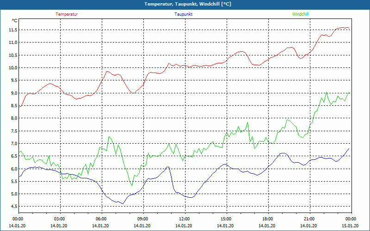370x231 pixels.
Task: Click the 11,5 y-axis value
Action: point(13,30)
